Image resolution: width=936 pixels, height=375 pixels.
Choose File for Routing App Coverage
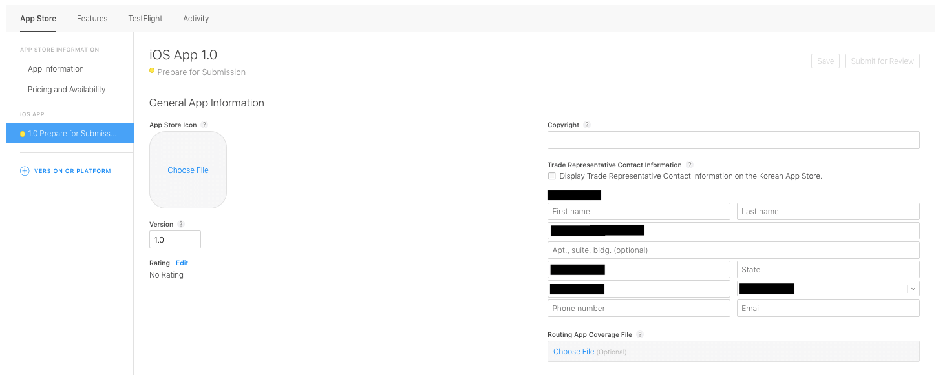573,352
